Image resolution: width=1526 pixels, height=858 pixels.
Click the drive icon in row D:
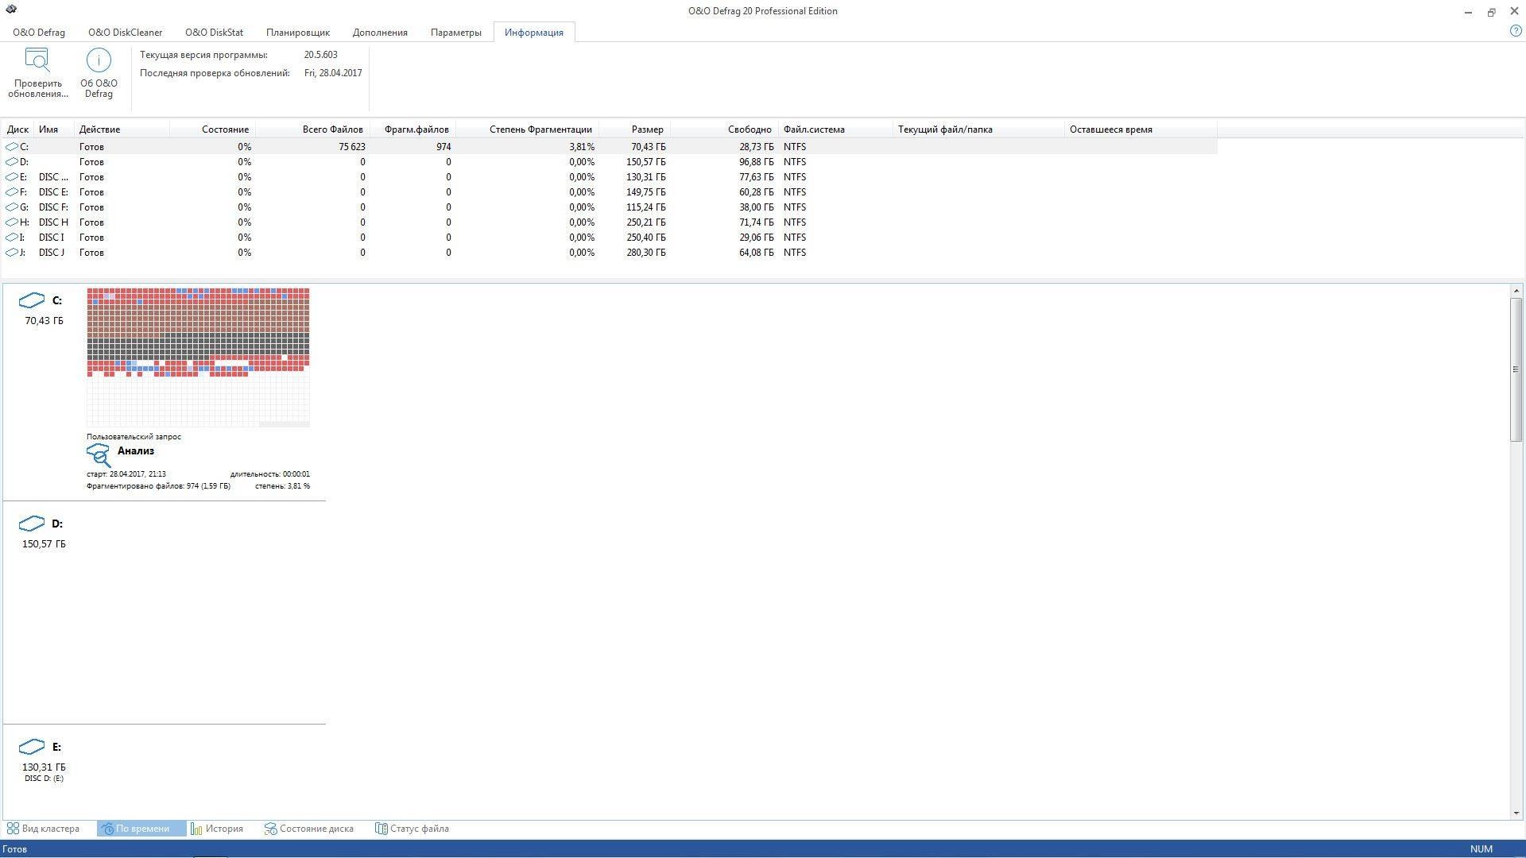pyautogui.click(x=12, y=162)
